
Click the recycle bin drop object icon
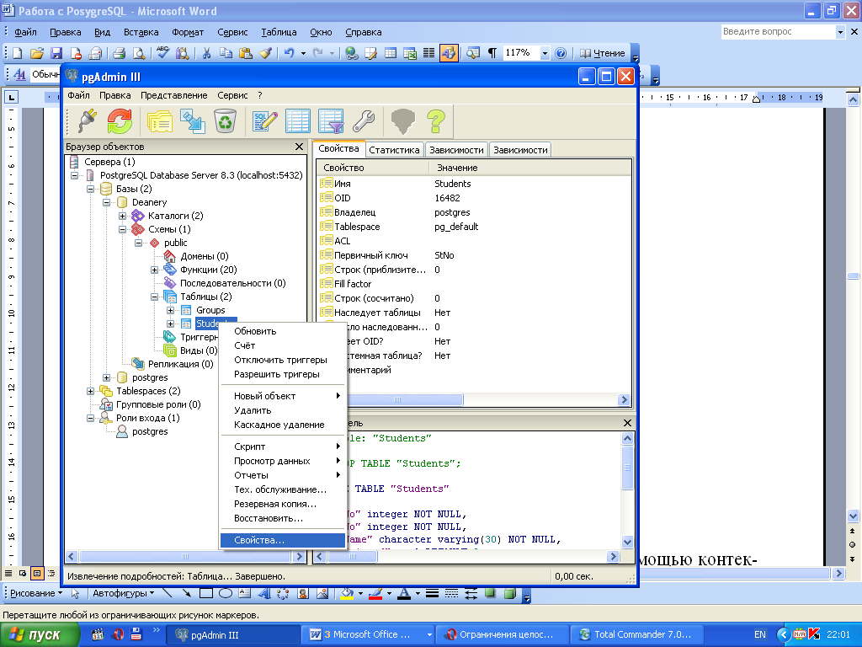[225, 121]
